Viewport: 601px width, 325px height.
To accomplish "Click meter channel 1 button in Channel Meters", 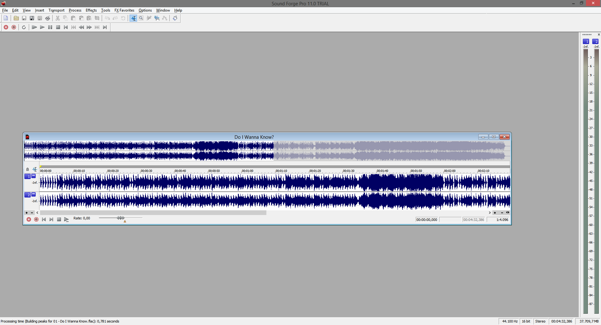I will click(x=586, y=41).
